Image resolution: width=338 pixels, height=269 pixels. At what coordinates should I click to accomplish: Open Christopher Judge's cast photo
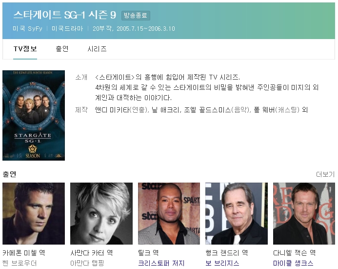click(x=169, y=213)
